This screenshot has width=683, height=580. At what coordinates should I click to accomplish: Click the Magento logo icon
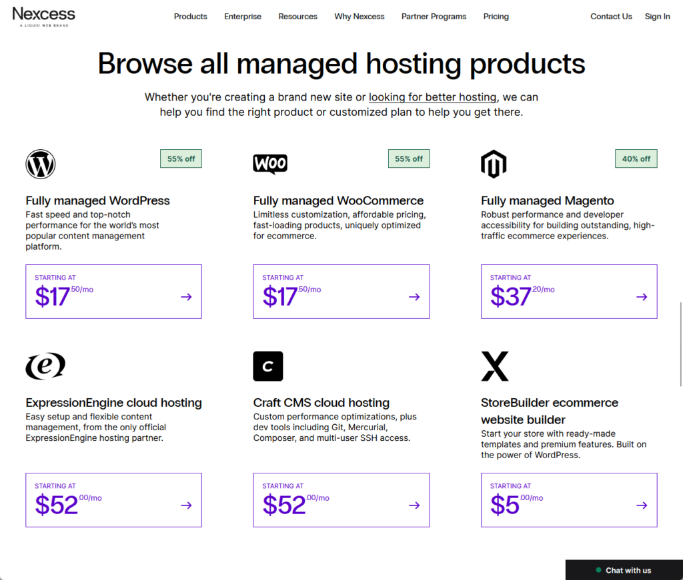point(494,164)
